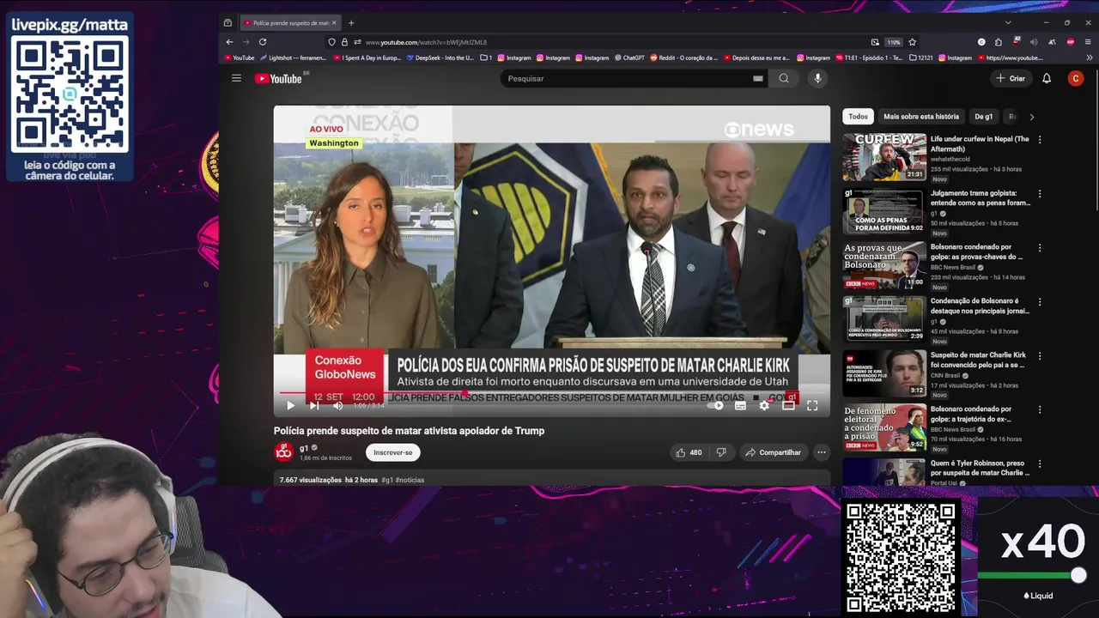Bookmark page with star icon
The image size is (1099, 618).
point(912,42)
